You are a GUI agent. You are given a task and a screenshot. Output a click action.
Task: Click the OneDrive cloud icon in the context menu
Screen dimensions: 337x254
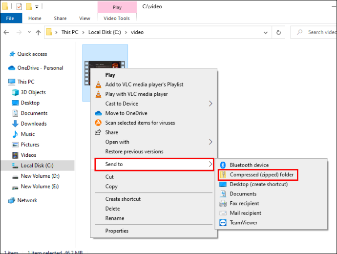(98, 113)
